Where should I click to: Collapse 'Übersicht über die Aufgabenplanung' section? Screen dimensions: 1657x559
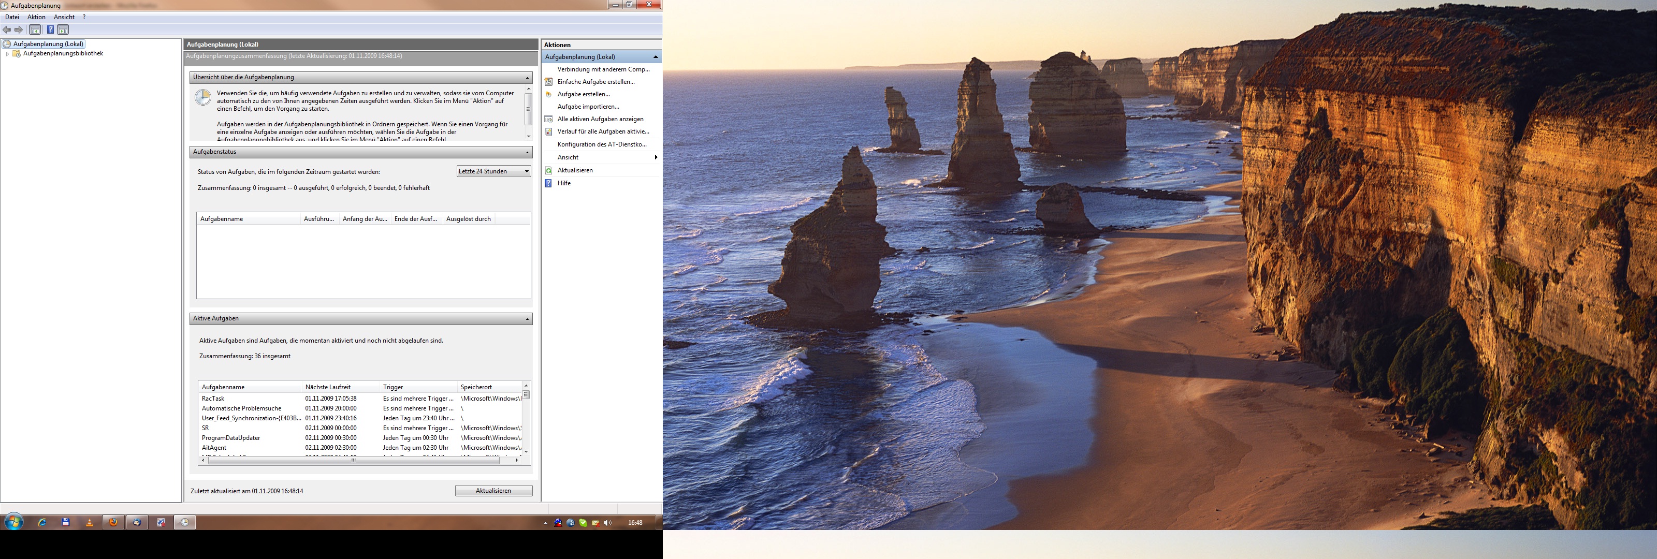tap(527, 78)
